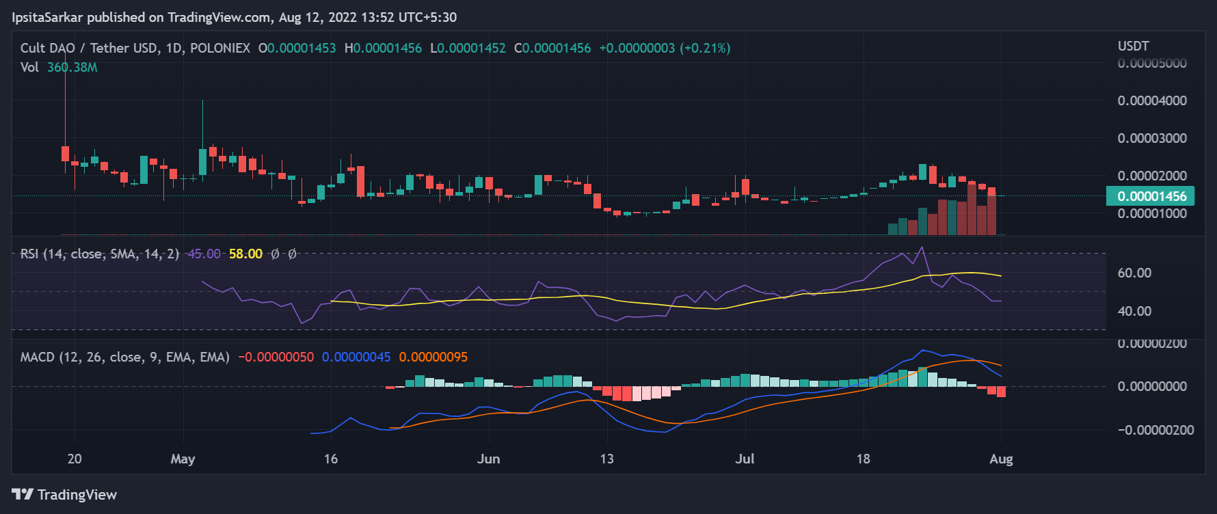Click the RSI 40.00 axis label
Viewport: 1217px width, 514px height.
click(1134, 311)
